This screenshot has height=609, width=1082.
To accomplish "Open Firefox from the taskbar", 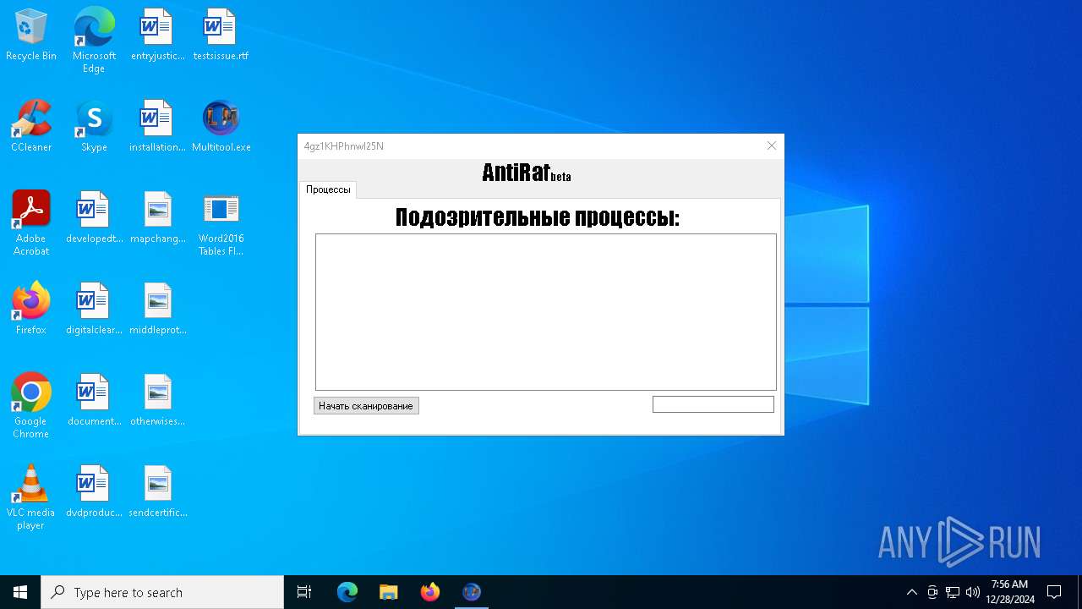I will (430, 592).
